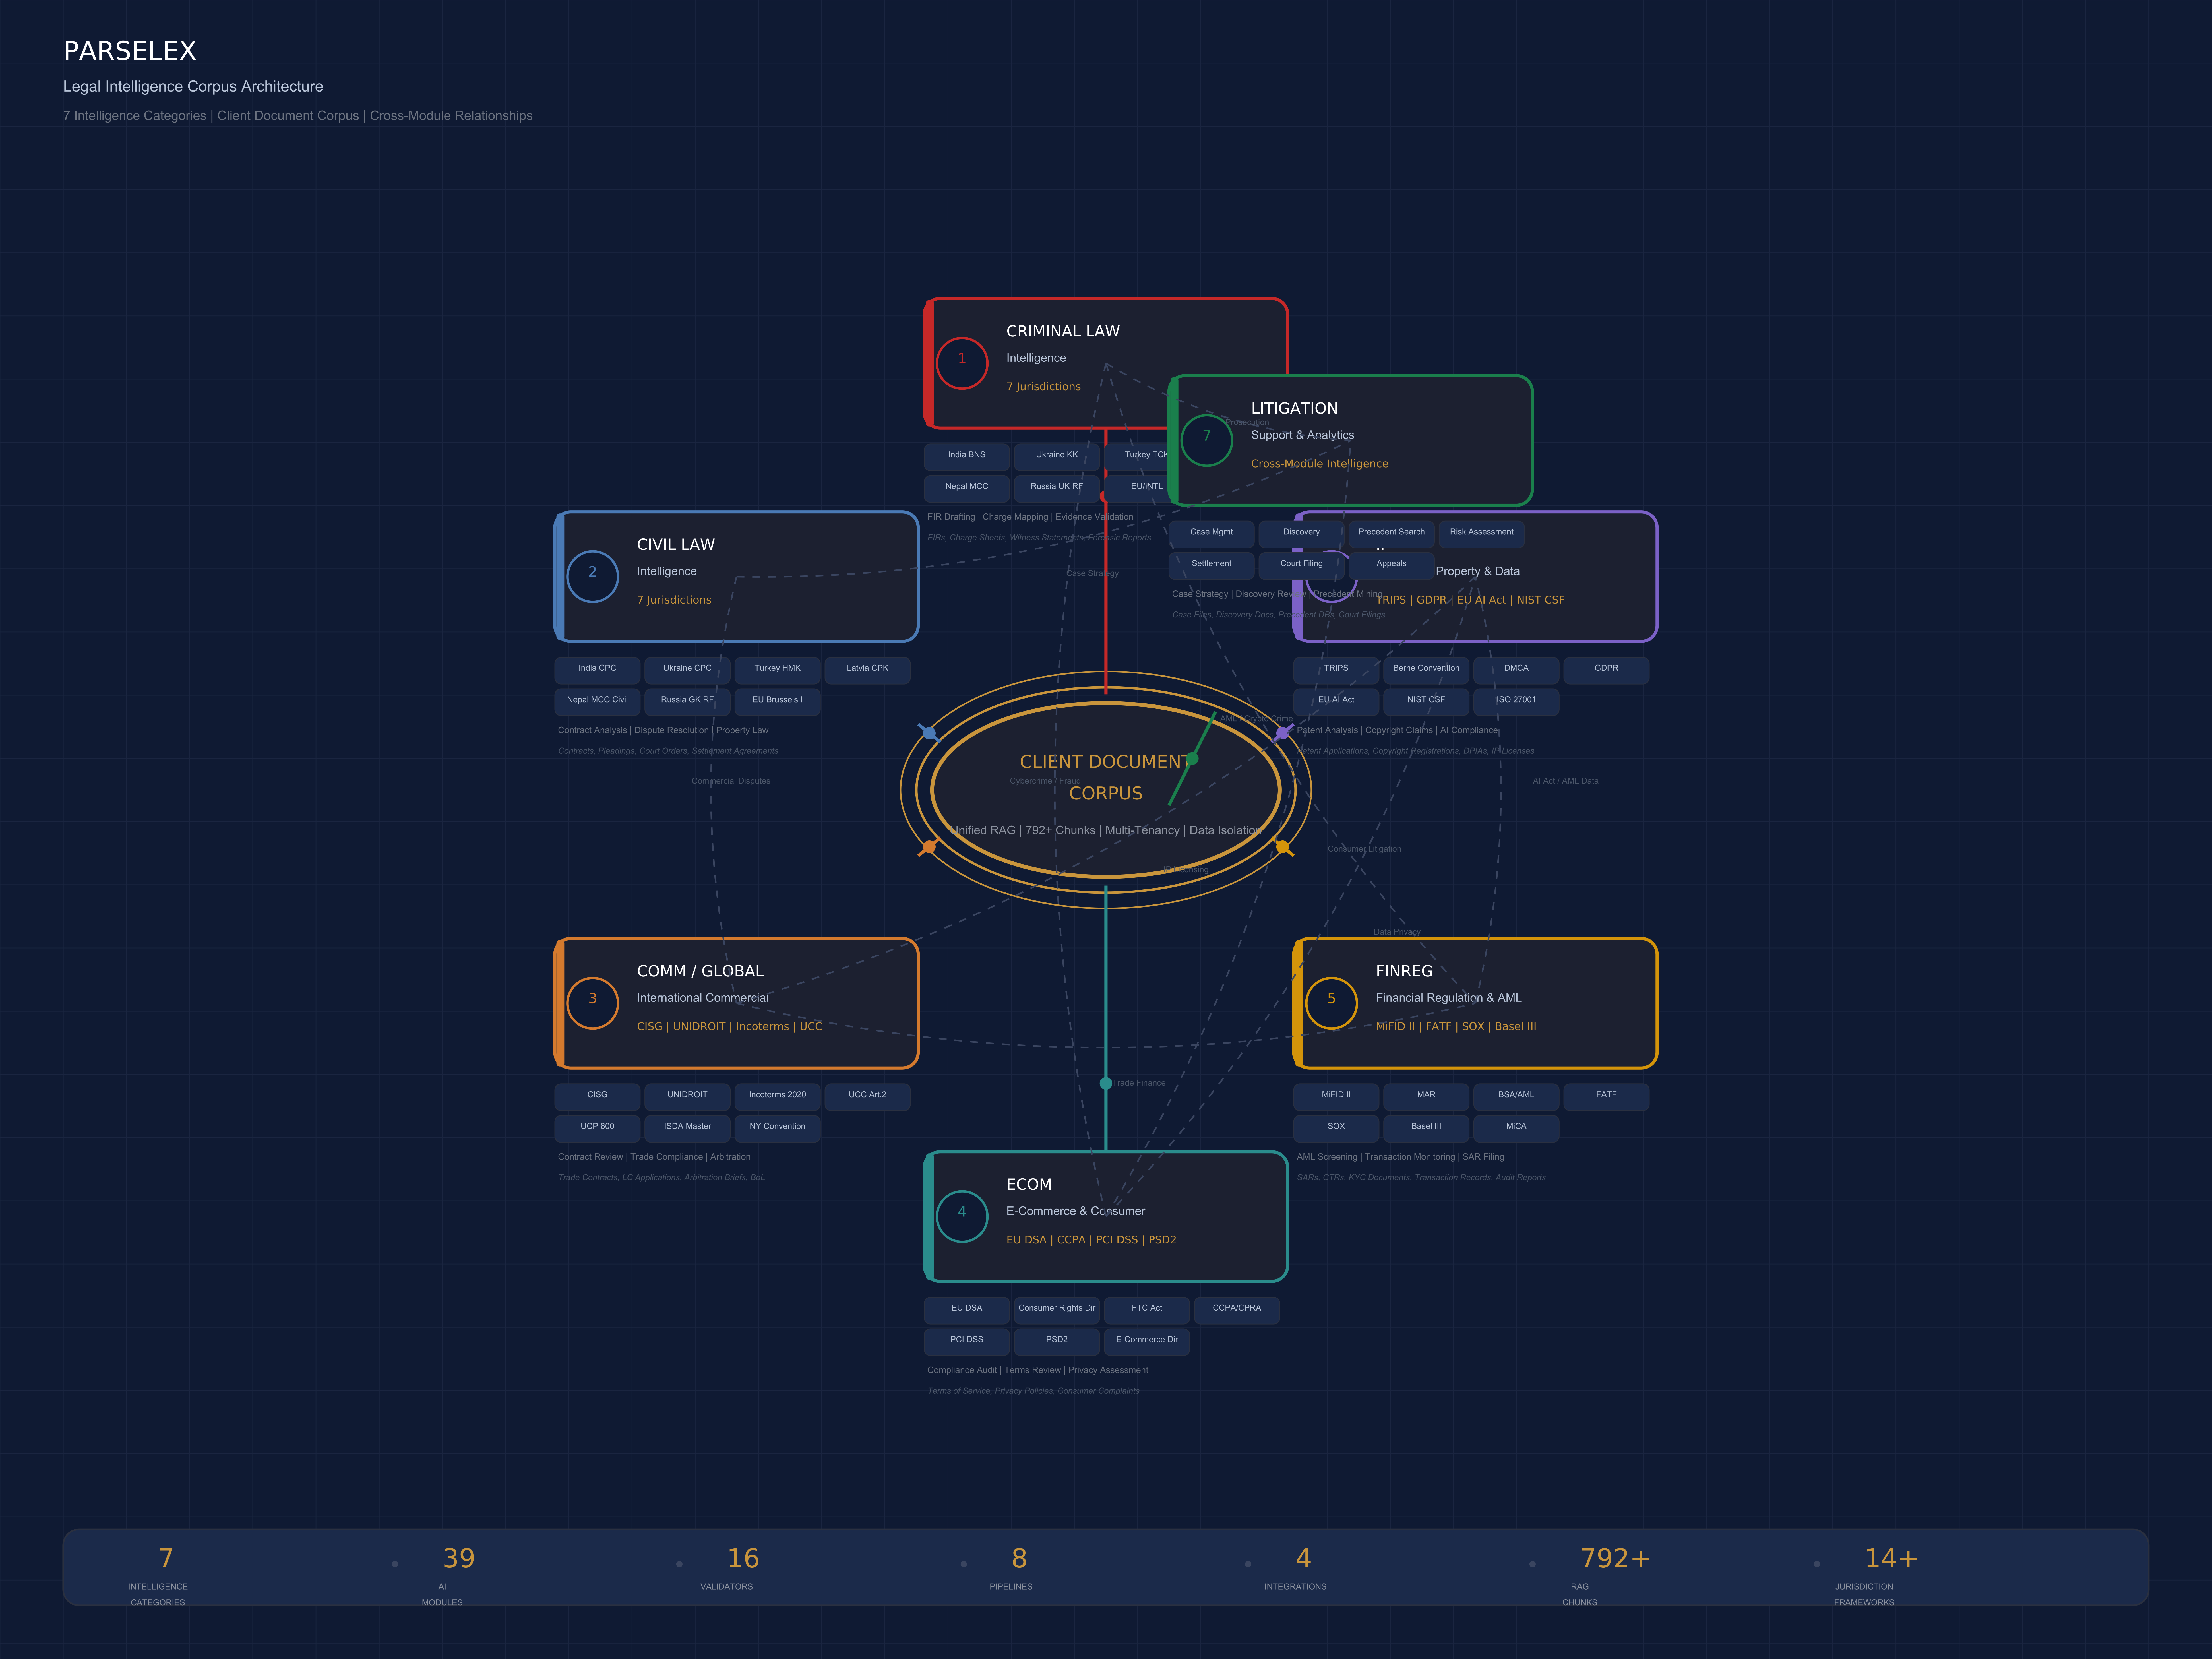Screen dimensions: 2212x1659
Task: Click the Ukraine KK chip
Action: click(1057, 457)
